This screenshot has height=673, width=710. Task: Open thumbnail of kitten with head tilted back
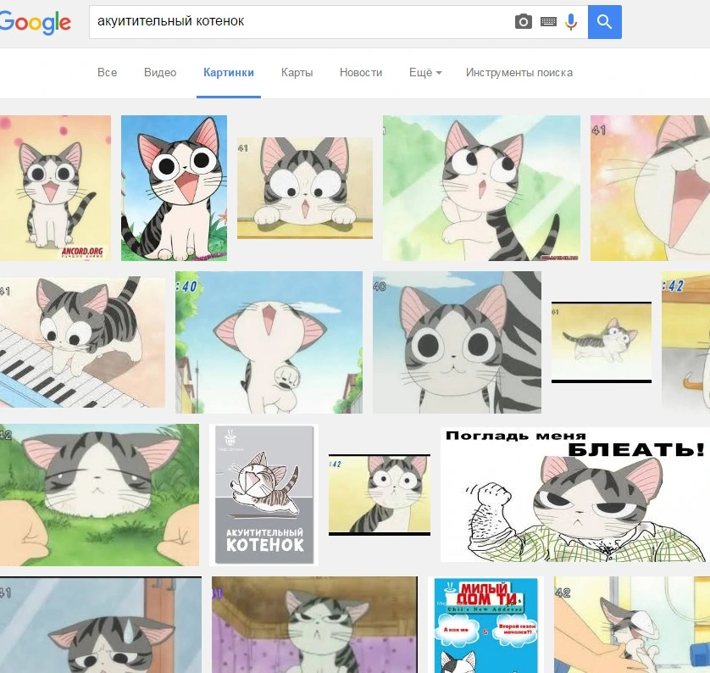point(269,342)
